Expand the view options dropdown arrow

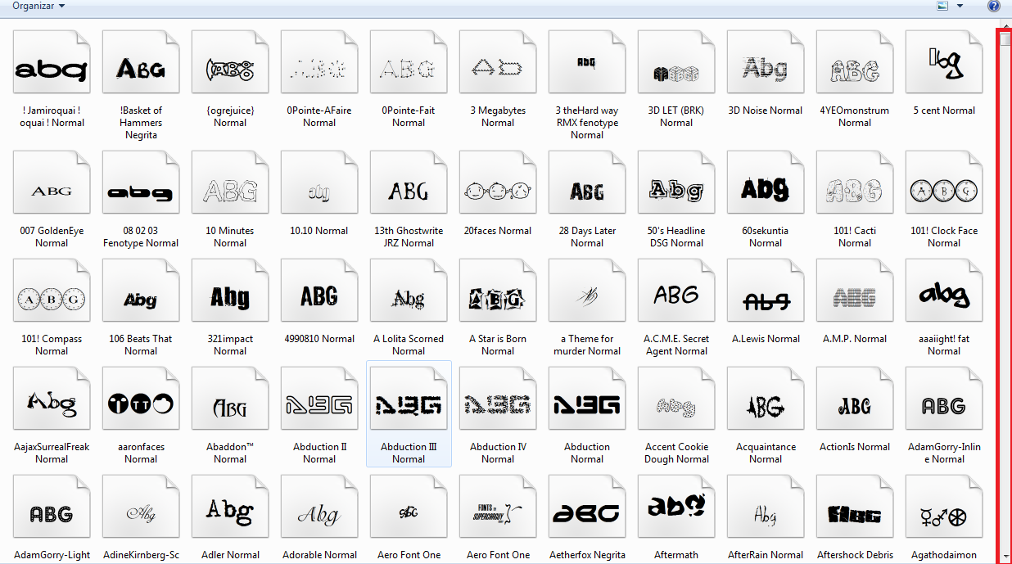tap(960, 6)
